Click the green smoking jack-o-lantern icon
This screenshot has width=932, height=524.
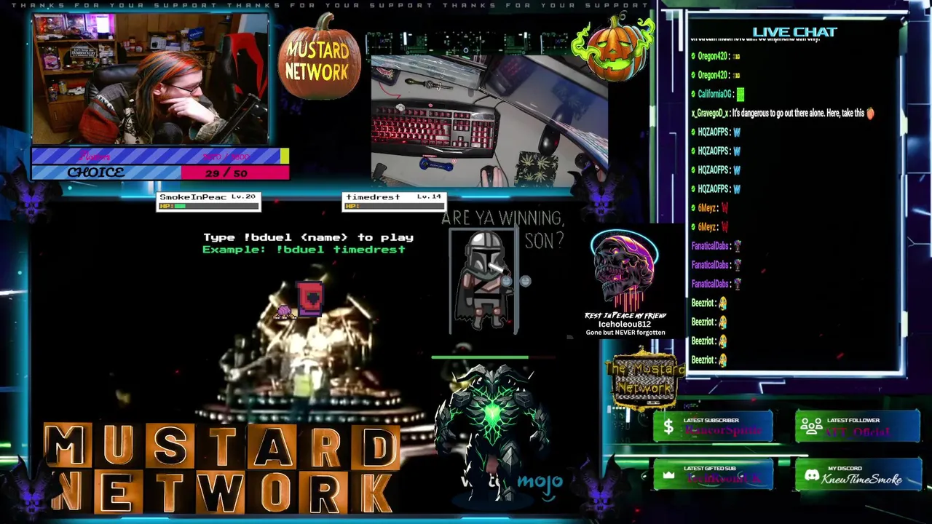(614, 47)
